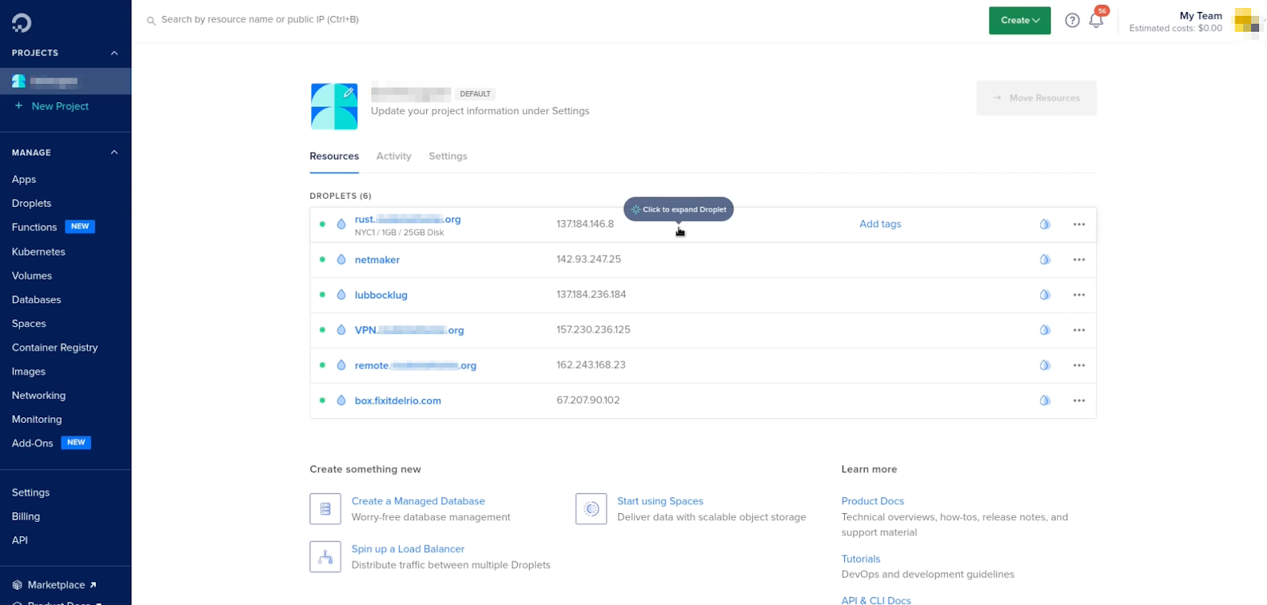Open Container Registry in the sidebar
This screenshot has height=605, width=1267.
[55, 348]
